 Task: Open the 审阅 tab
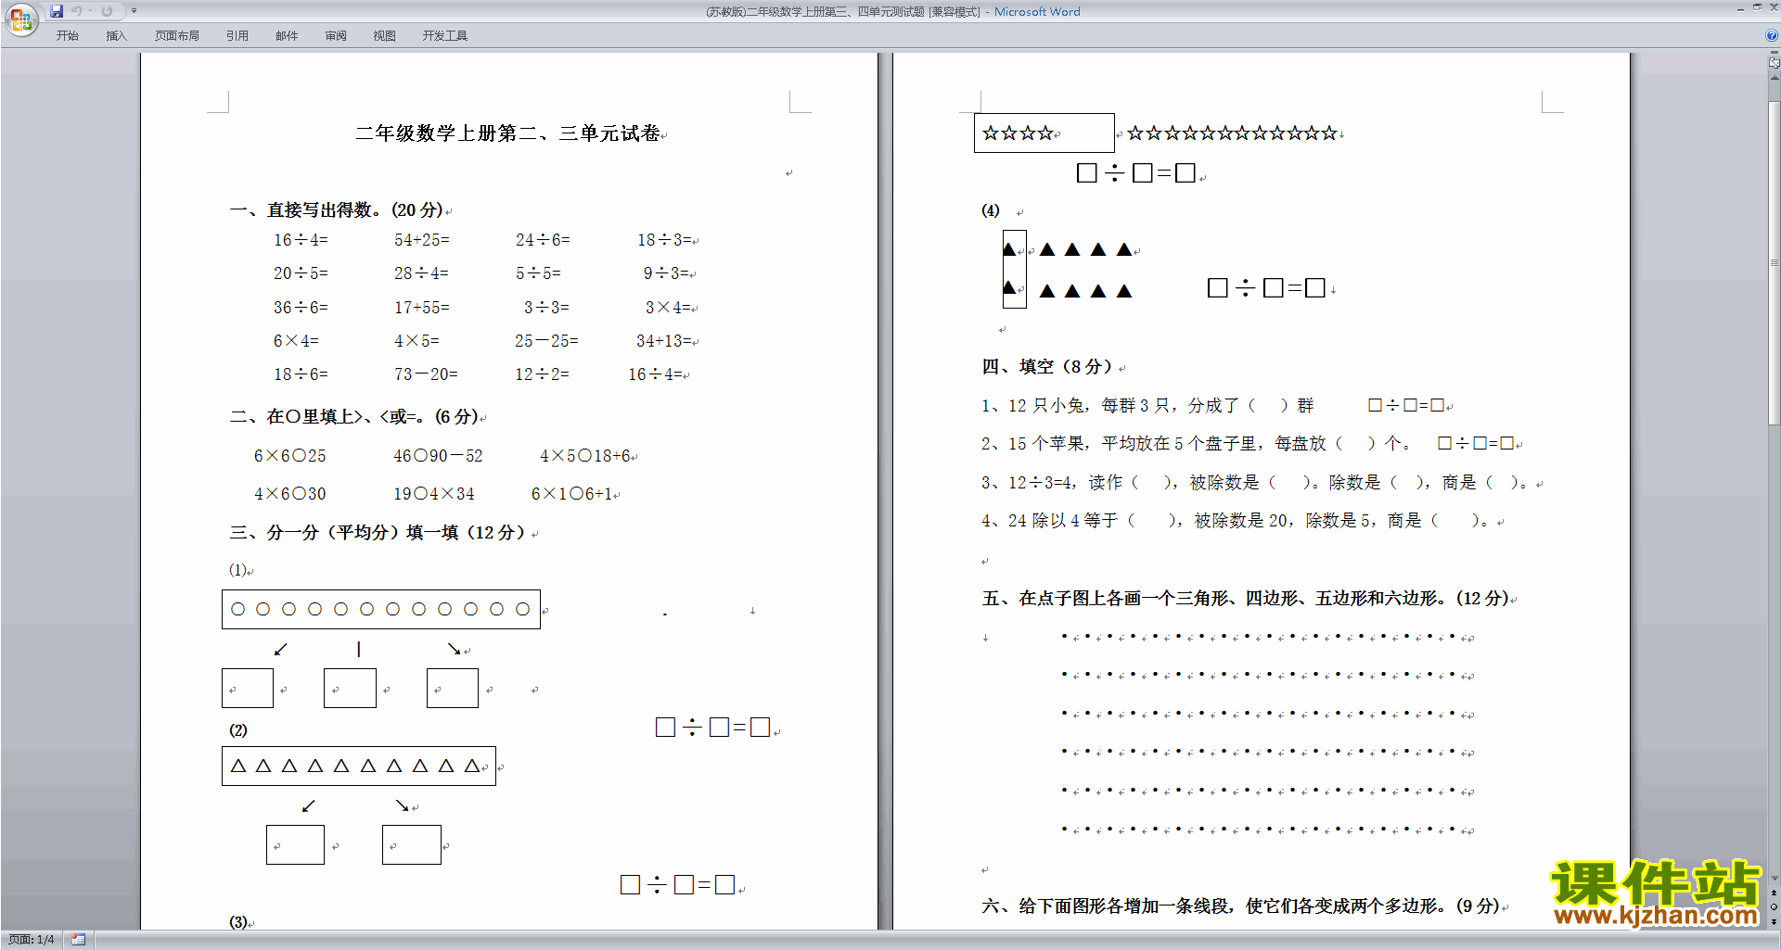[x=336, y=36]
